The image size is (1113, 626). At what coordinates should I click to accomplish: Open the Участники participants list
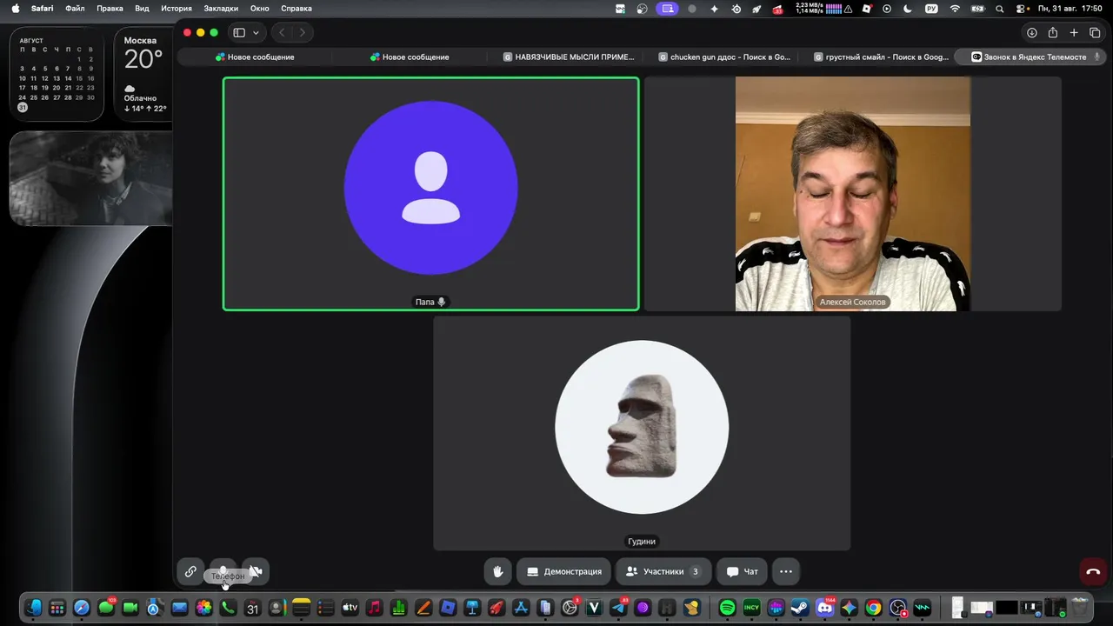point(663,571)
